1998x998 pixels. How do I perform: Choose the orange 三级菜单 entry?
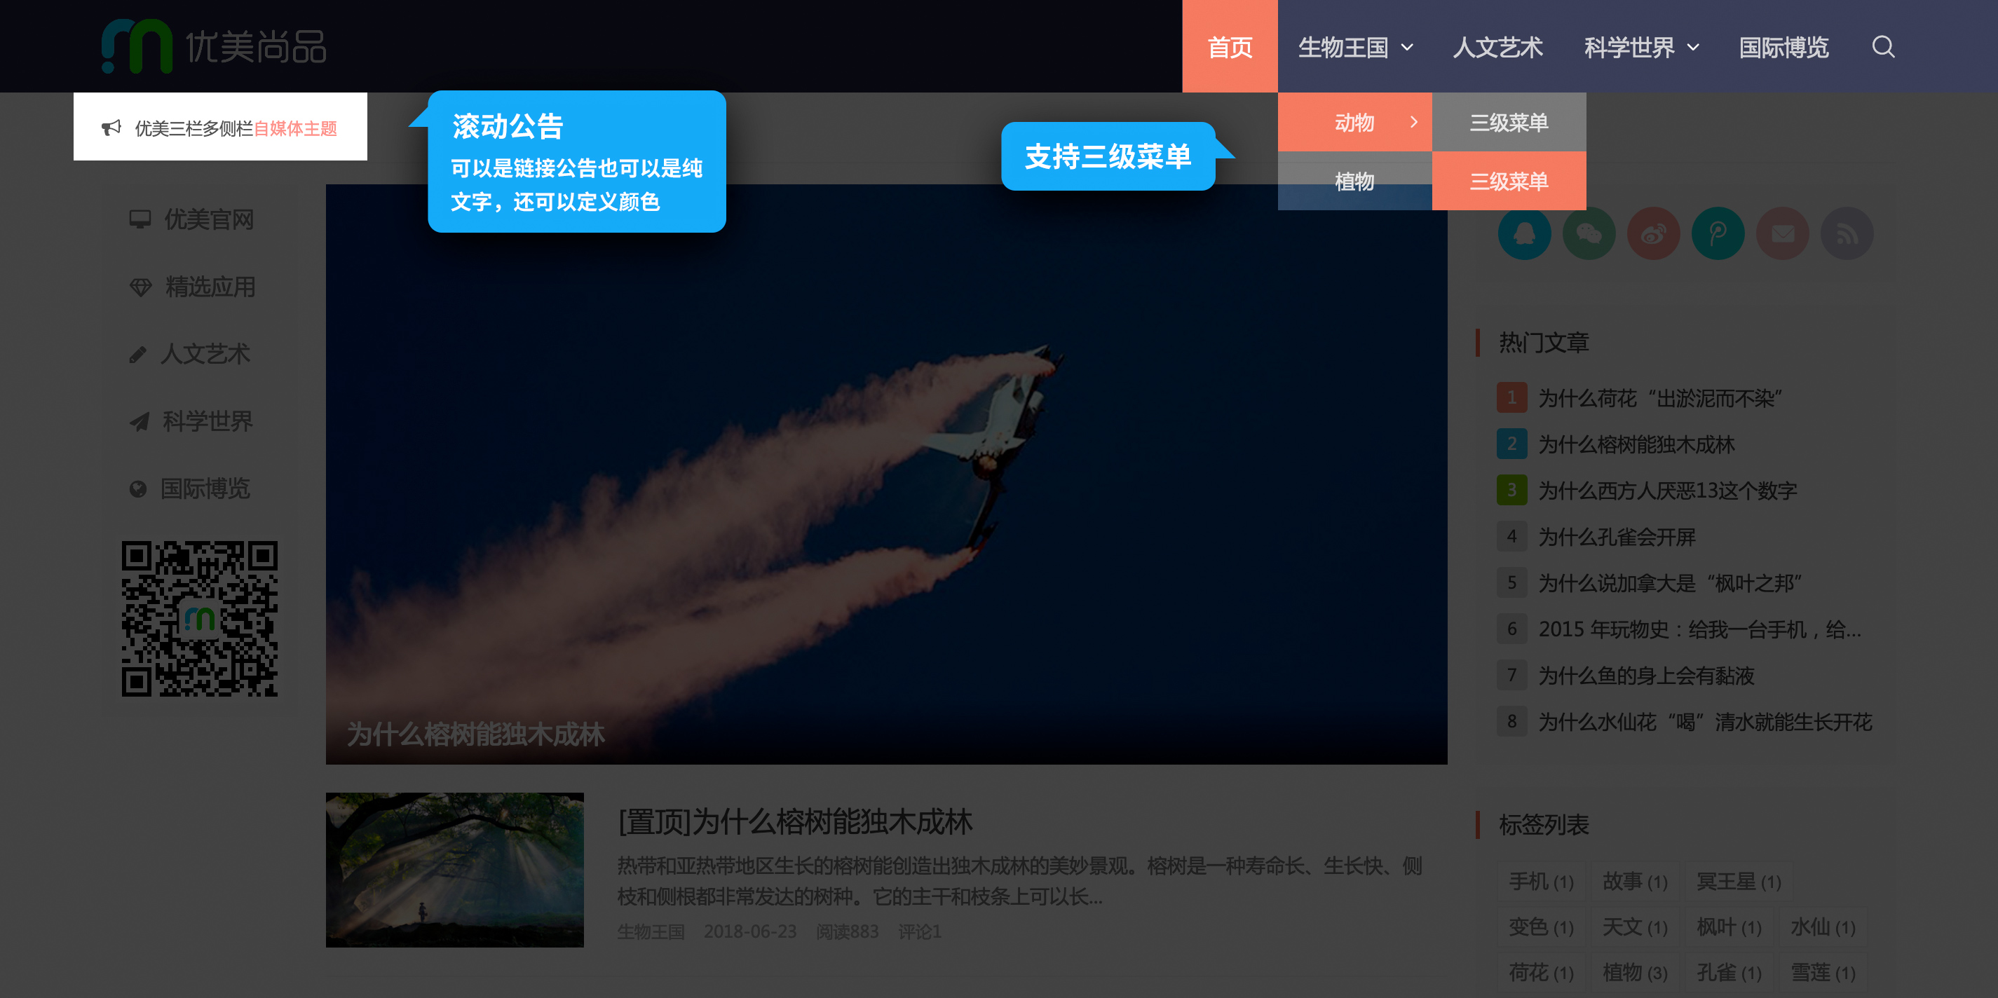coord(1509,181)
